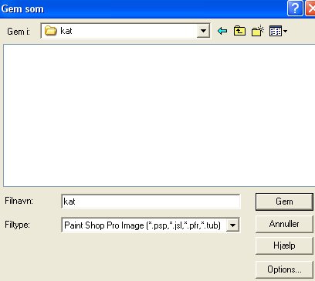
Task: Open Hjælp for this dialog
Action: (x=284, y=245)
